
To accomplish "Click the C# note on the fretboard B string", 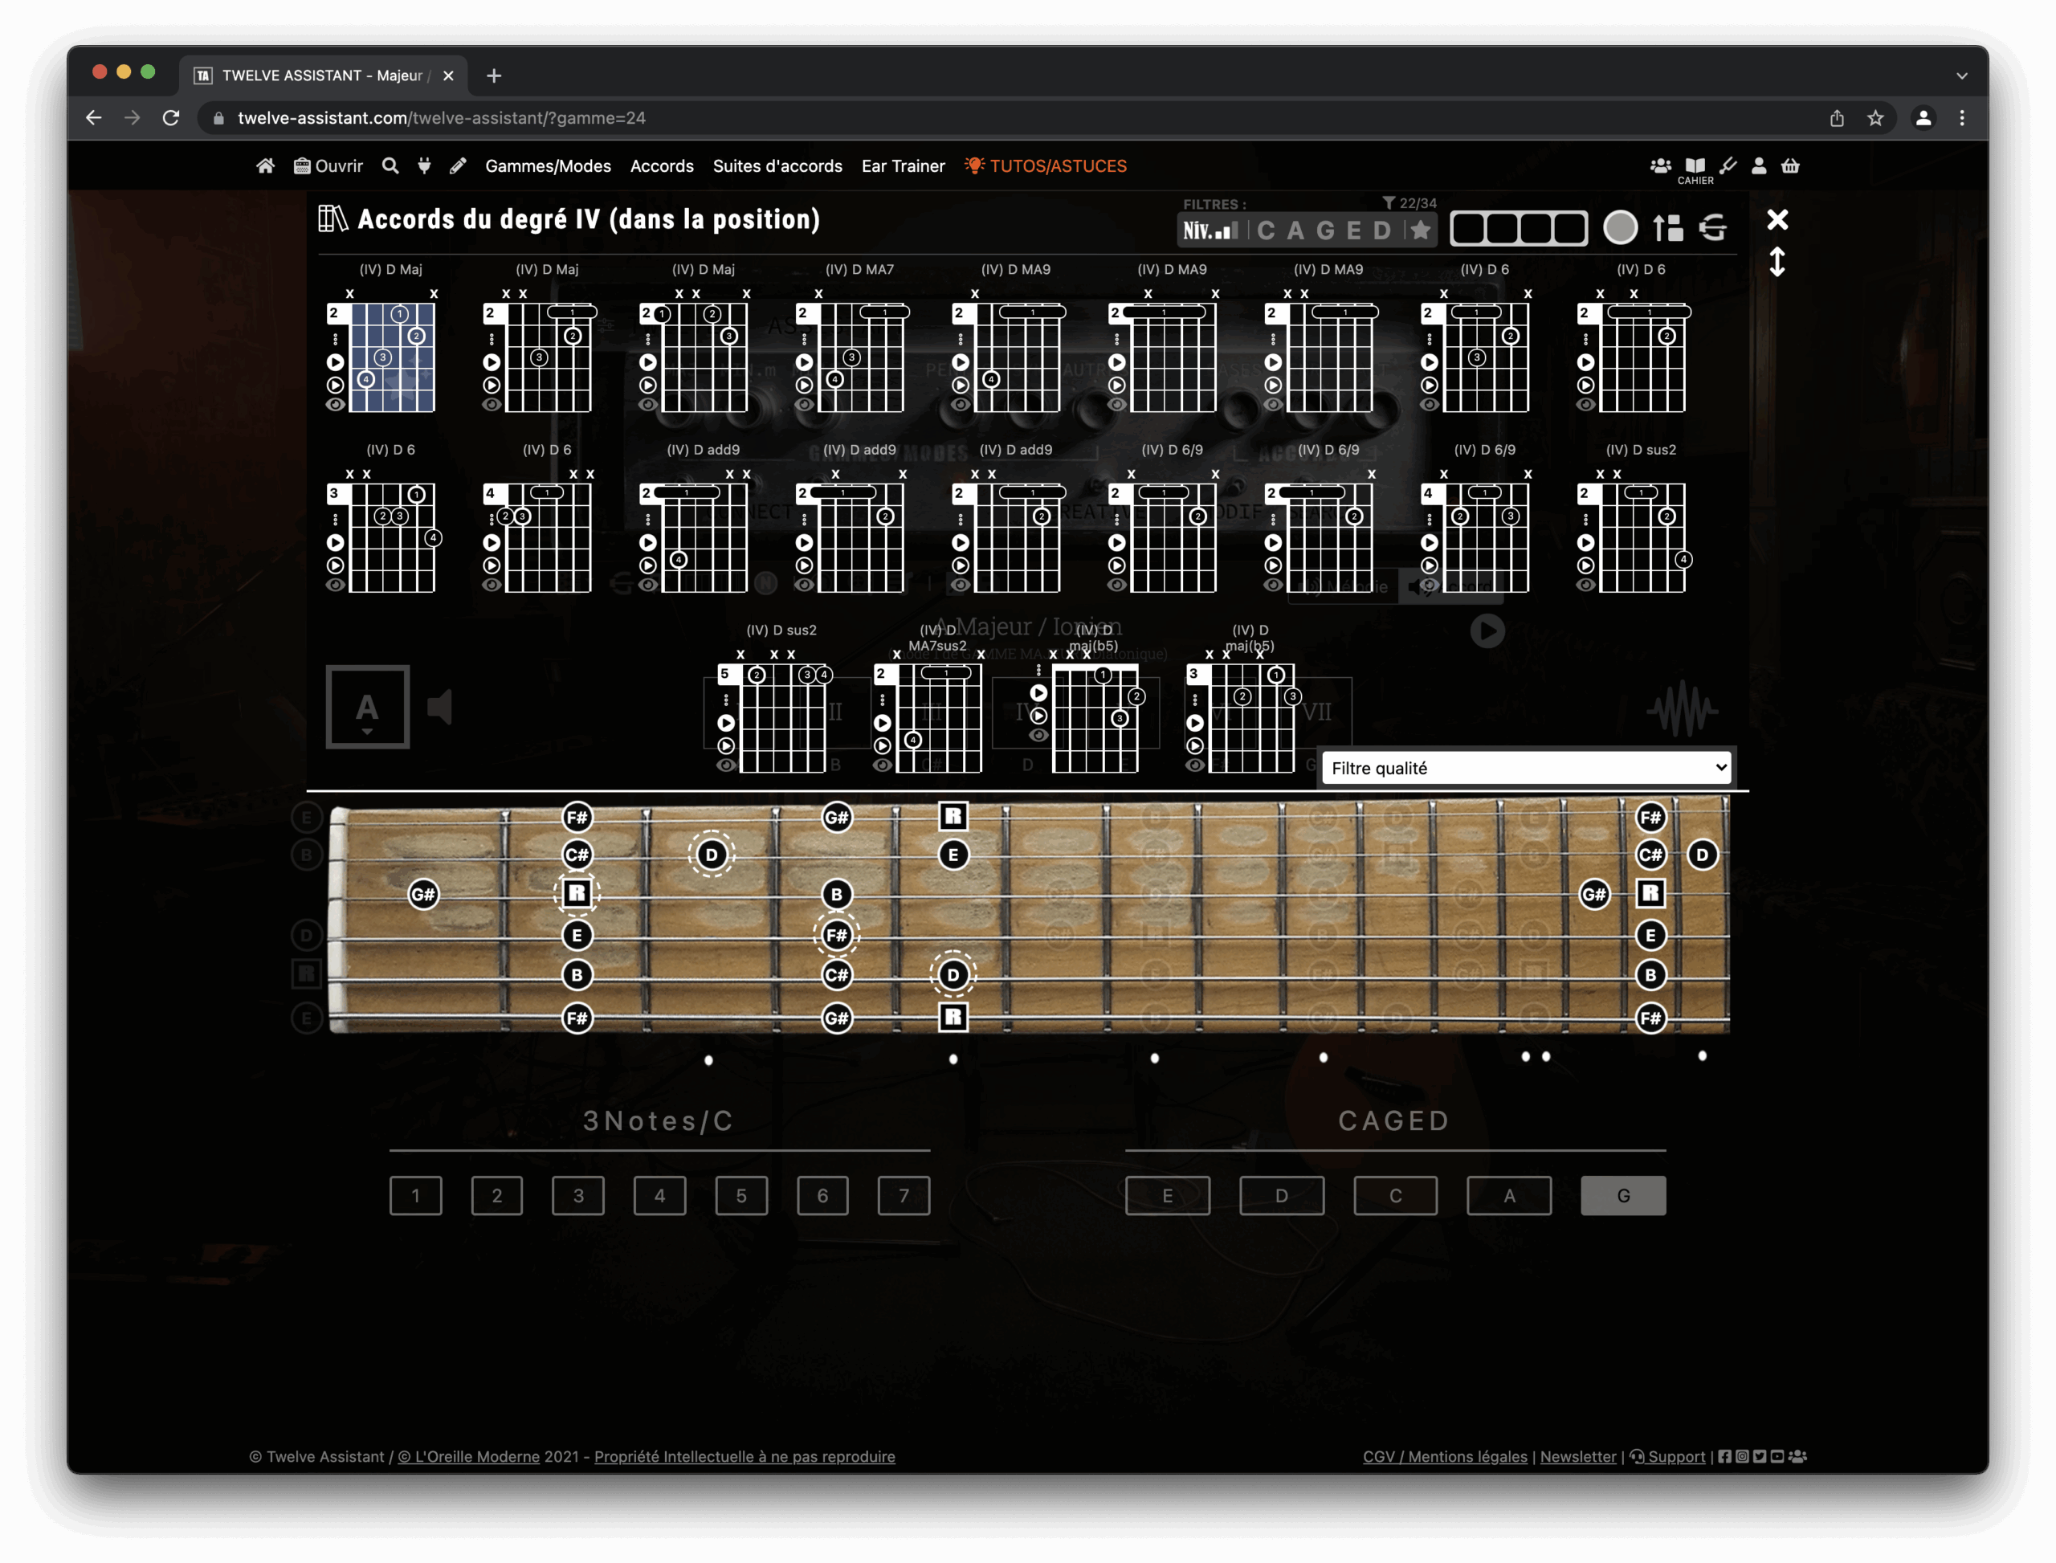I will 577,854.
